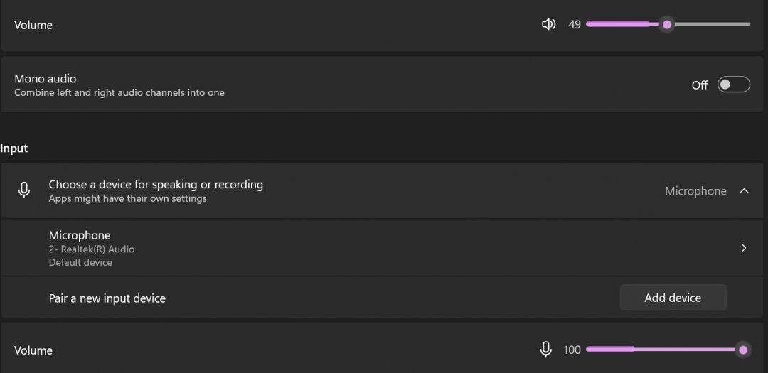Click the output volume slider handle
The image size is (768, 373).
click(667, 25)
